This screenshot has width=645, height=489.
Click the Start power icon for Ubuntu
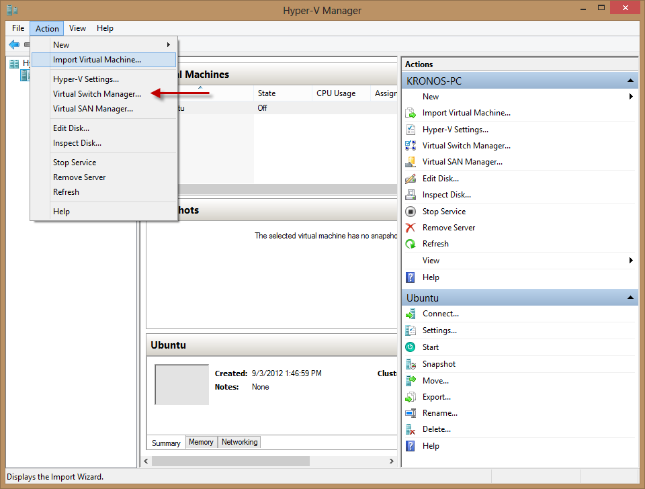coord(411,347)
